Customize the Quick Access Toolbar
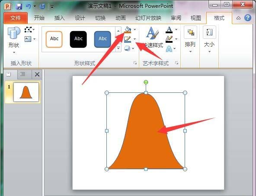This screenshot has height=196, width=256. [52, 6]
